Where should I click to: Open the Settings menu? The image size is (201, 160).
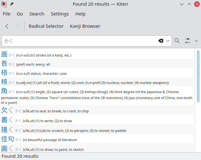pos(60,14)
